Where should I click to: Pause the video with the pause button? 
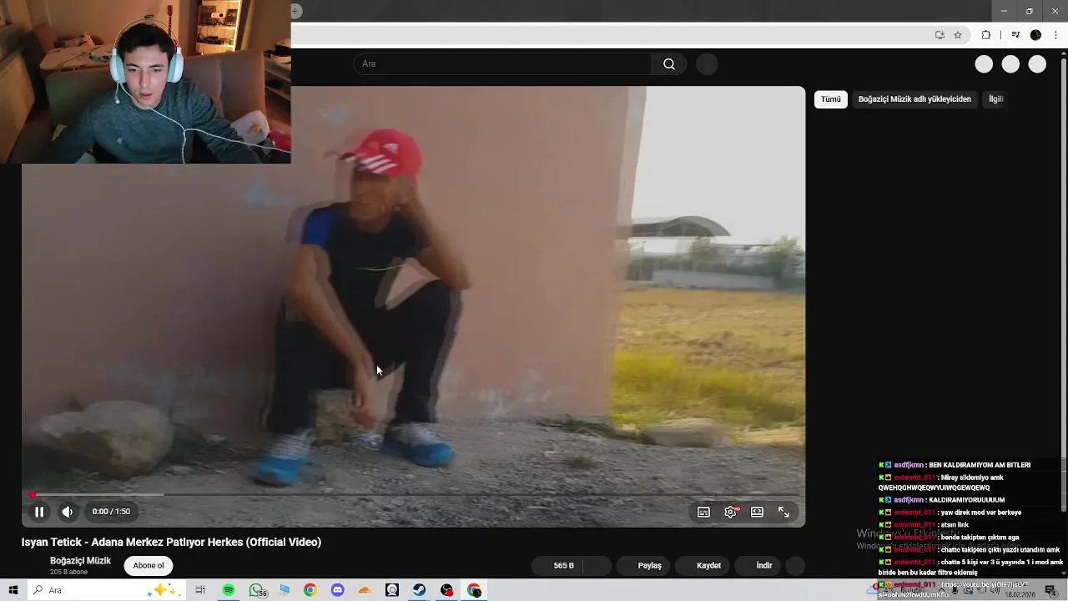39,512
